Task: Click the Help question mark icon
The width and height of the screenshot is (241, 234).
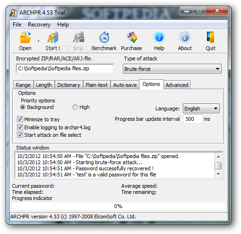Action: click(x=159, y=37)
